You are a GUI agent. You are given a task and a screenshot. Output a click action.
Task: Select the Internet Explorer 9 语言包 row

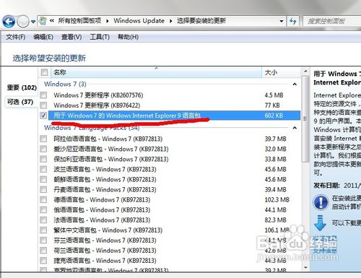coord(170,116)
